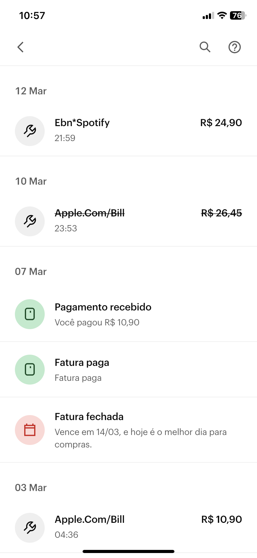Viewport: 257px width, 558px height.
Task: Tap the home indicator bar
Action: [x=128, y=551]
